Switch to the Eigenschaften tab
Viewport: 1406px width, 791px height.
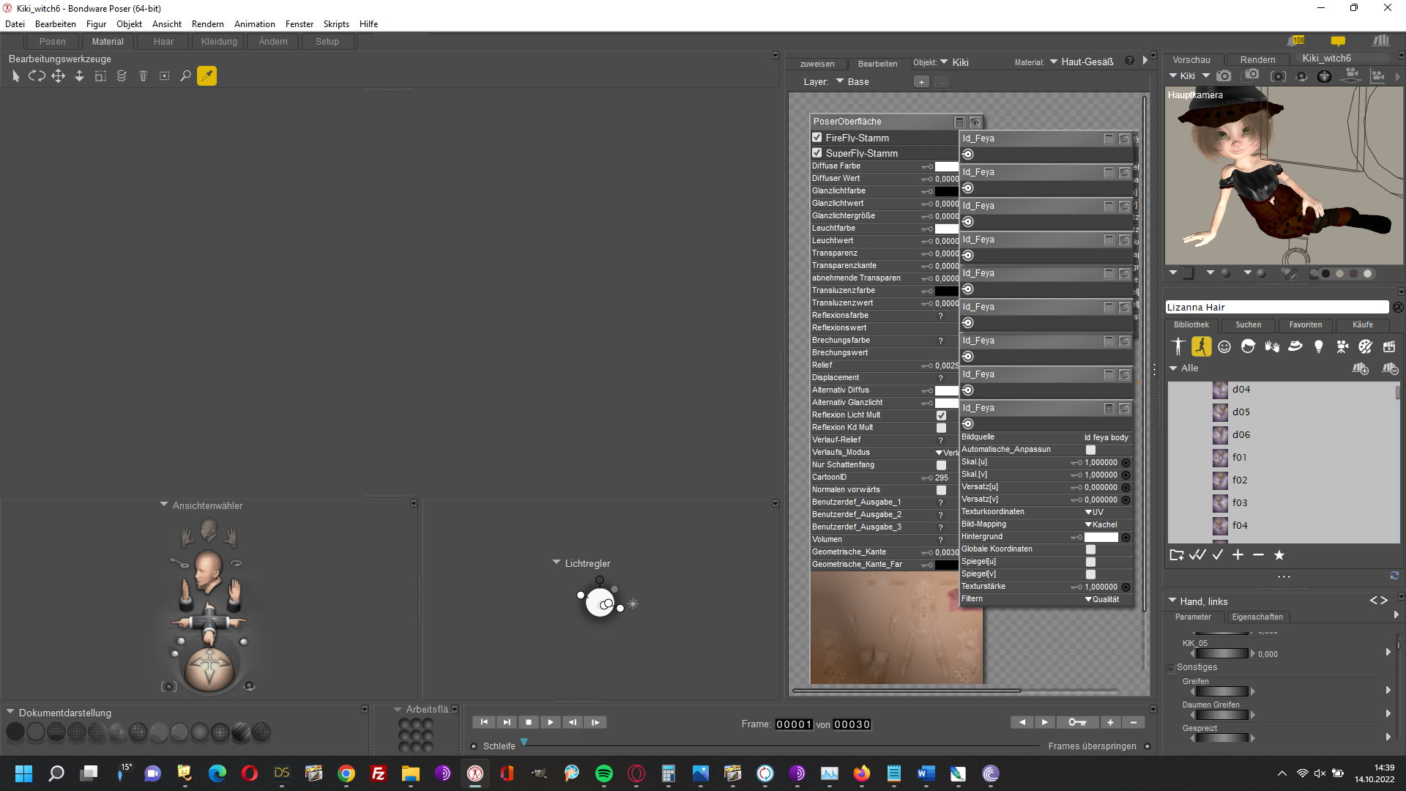tap(1257, 617)
